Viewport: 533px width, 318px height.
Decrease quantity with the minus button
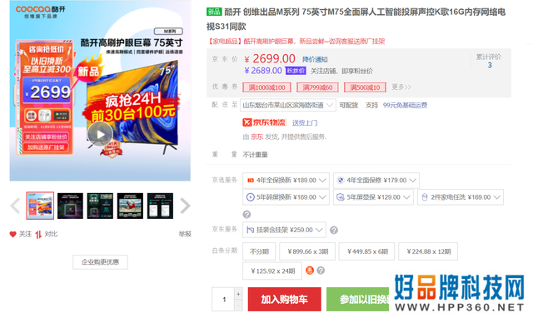pos(238,305)
